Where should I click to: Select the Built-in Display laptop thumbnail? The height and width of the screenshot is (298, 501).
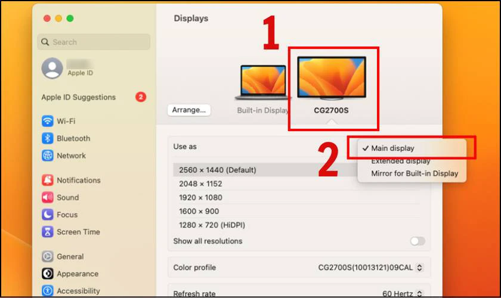point(262,83)
